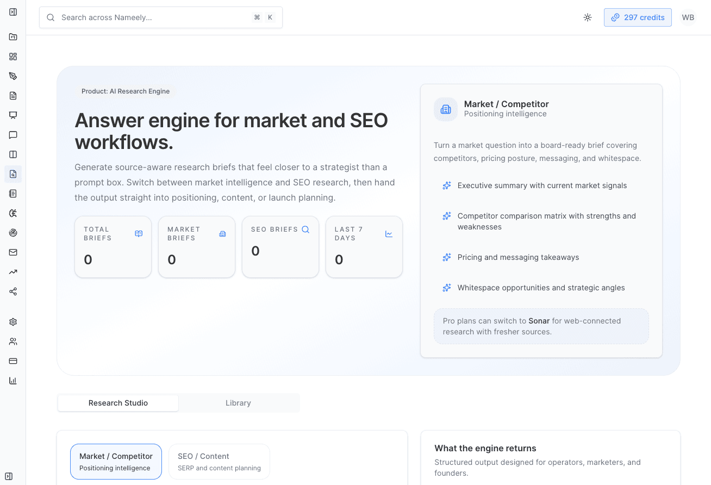Open the 297 credits link
Image resolution: width=711 pixels, height=485 pixels.
[637, 17]
